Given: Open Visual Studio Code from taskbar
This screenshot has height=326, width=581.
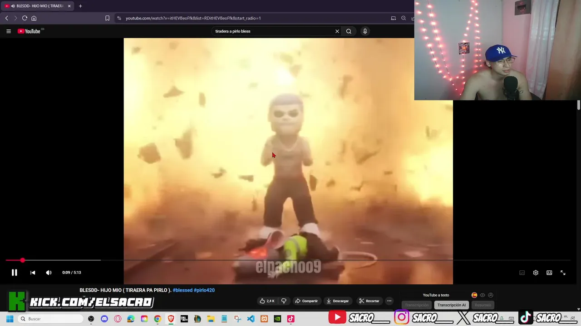Looking at the screenshot, I should click(x=251, y=319).
